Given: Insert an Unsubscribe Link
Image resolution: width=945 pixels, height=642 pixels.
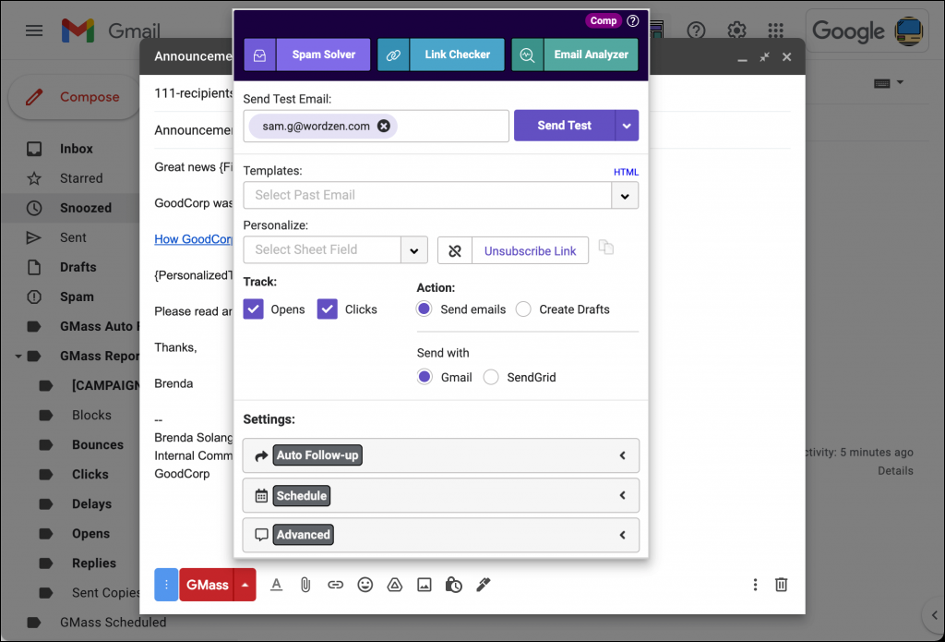Looking at the screenshot, I should [x=531, y=250].
